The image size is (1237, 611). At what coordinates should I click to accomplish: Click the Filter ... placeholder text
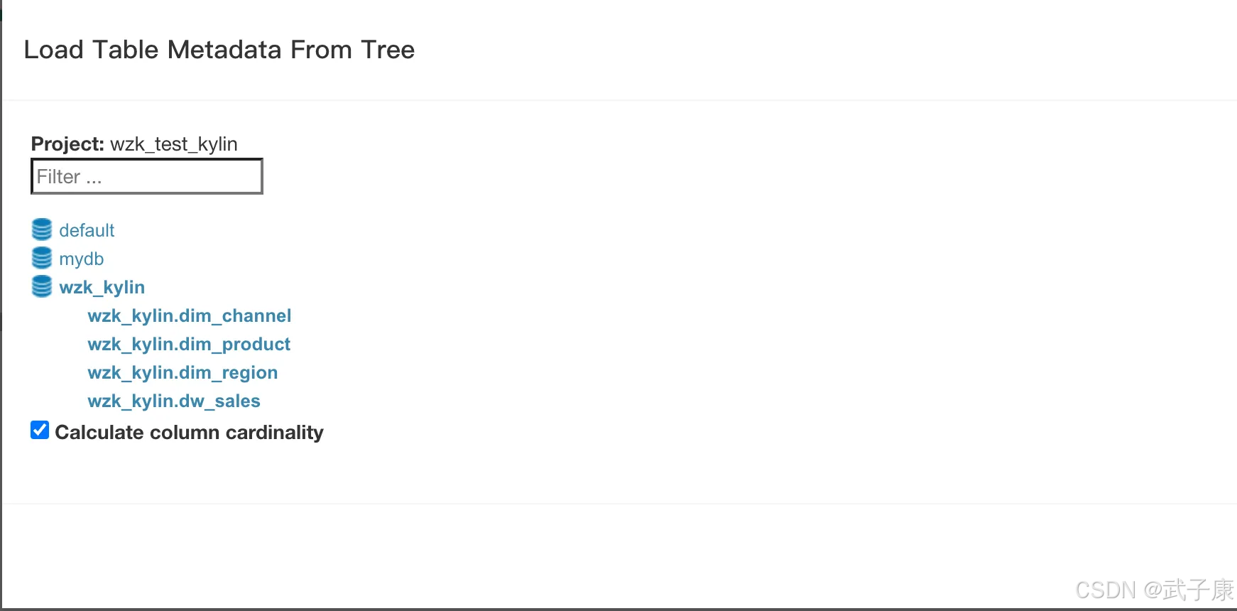pyautogui.click(x=70, y=176)
